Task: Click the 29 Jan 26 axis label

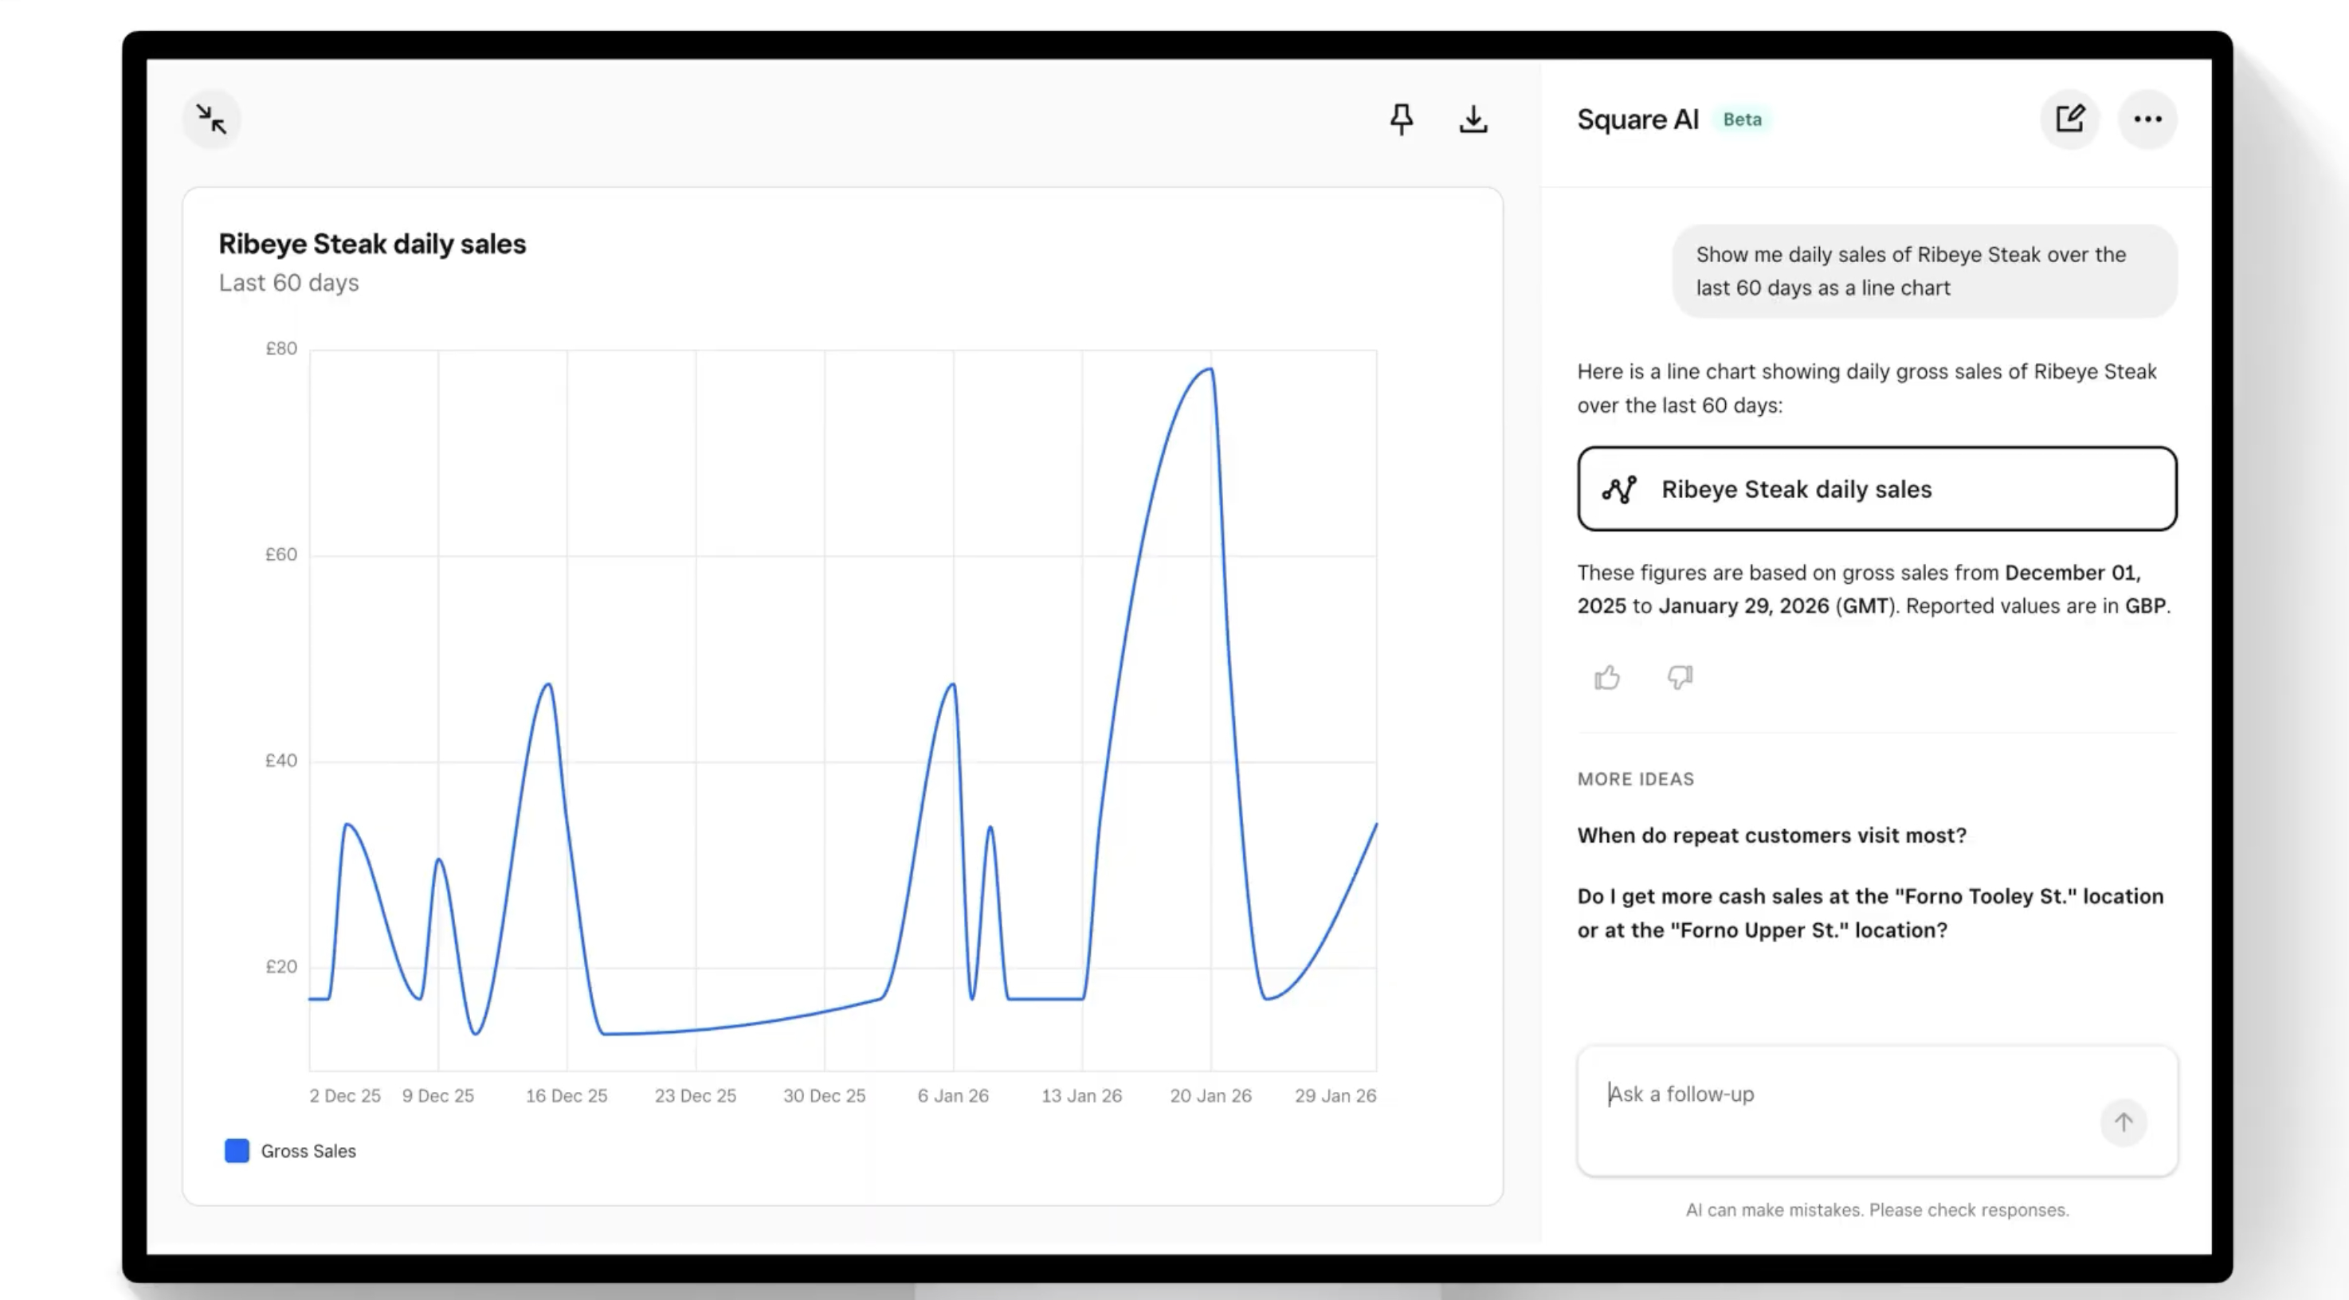Action: click(x=1335, y=1094)
